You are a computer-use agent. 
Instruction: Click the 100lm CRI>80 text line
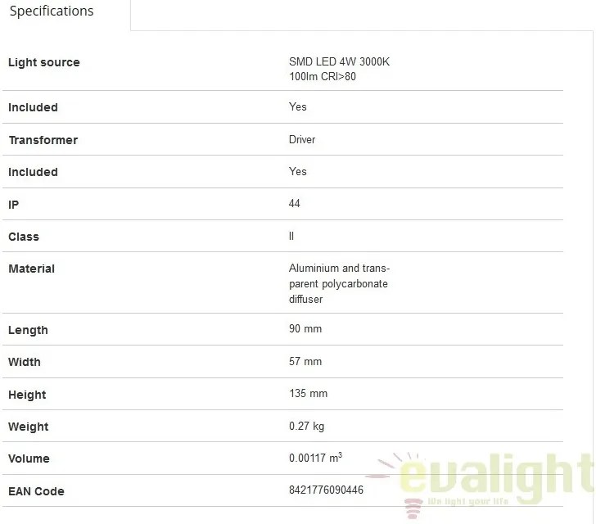coord(323,76)
